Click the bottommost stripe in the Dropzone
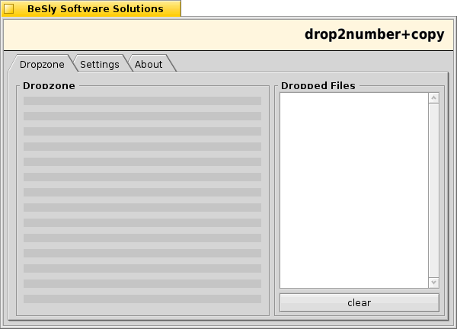Screen dimensions: 457x329 pos(142,299)
